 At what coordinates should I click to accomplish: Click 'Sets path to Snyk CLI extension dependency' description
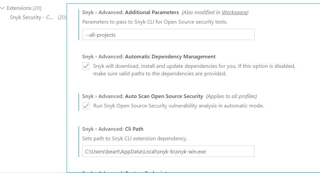(135, 139)
